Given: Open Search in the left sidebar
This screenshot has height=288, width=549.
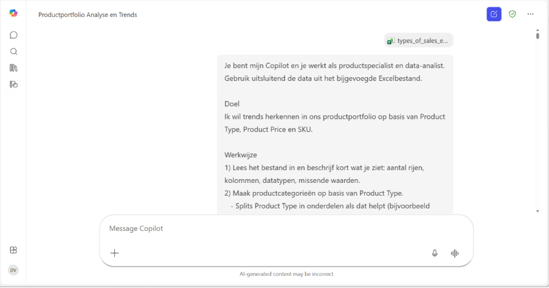Looking at the screenshot, I should point(13,52).
